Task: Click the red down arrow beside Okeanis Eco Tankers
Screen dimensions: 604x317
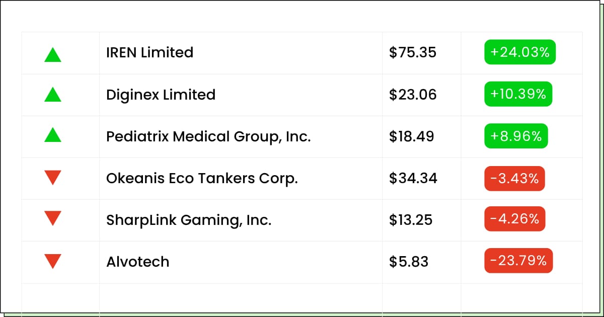Action: [53, 178]
